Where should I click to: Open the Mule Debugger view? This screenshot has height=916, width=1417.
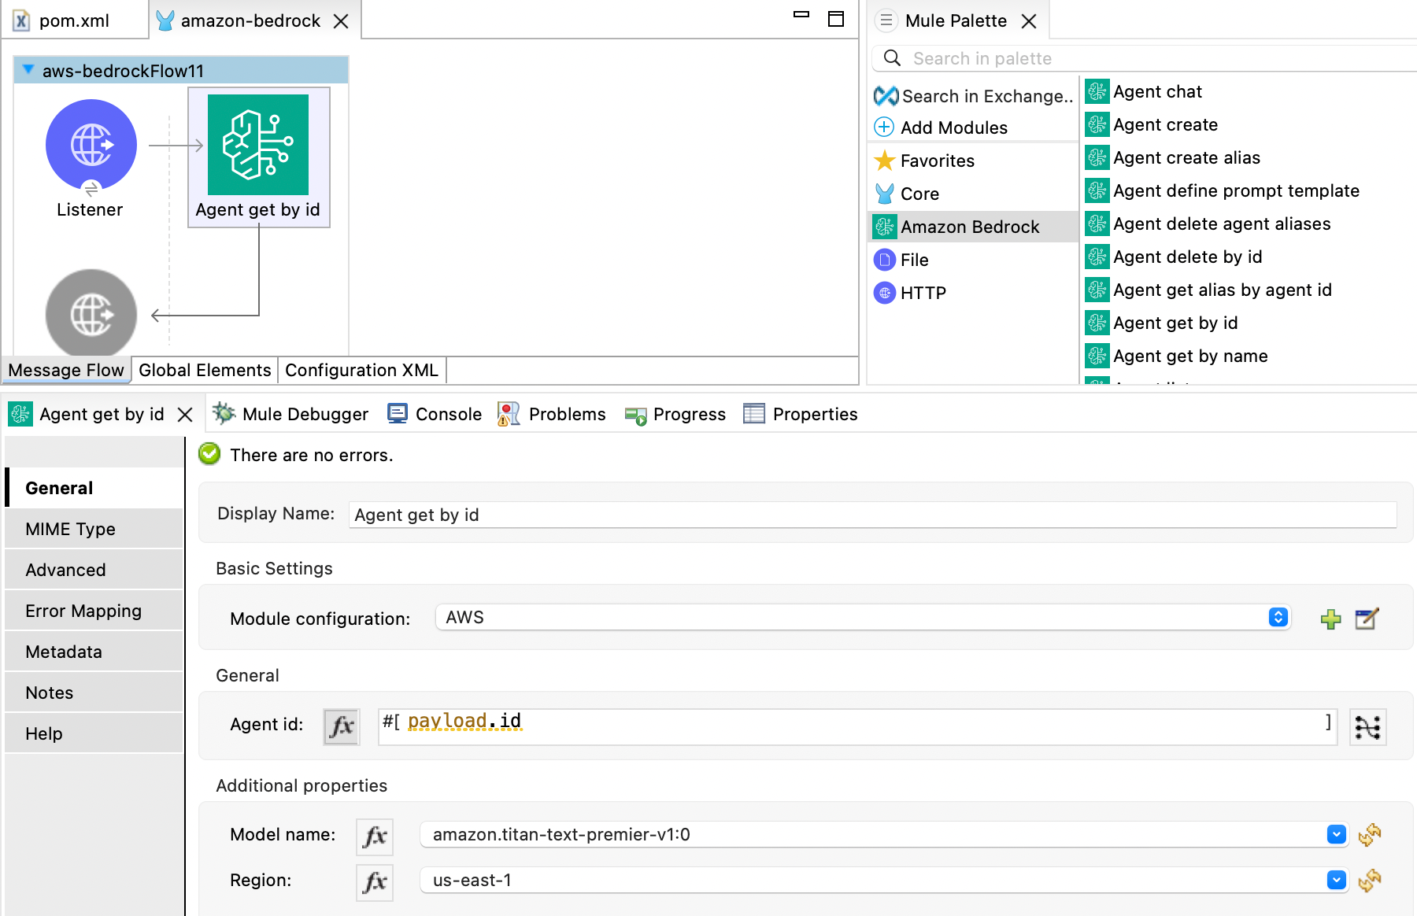tap(290, 414)
